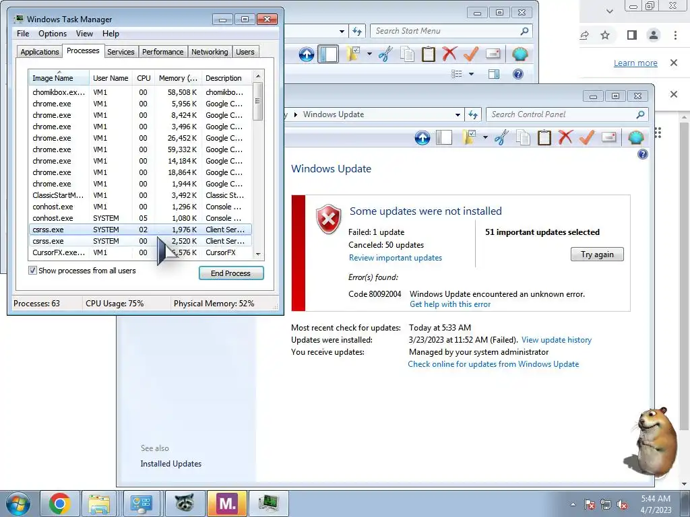This screenshot has height=517, width=690.
Task: Open Review important updates link
Action: point(396,258)
